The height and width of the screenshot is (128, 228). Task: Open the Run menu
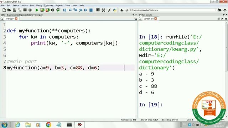pos(32,6)
